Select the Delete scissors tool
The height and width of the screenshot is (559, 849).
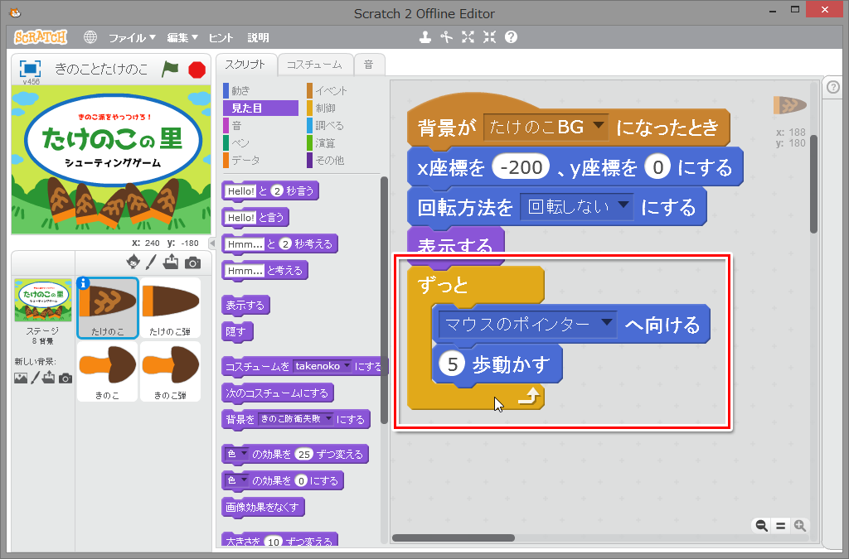pos(446,37)
